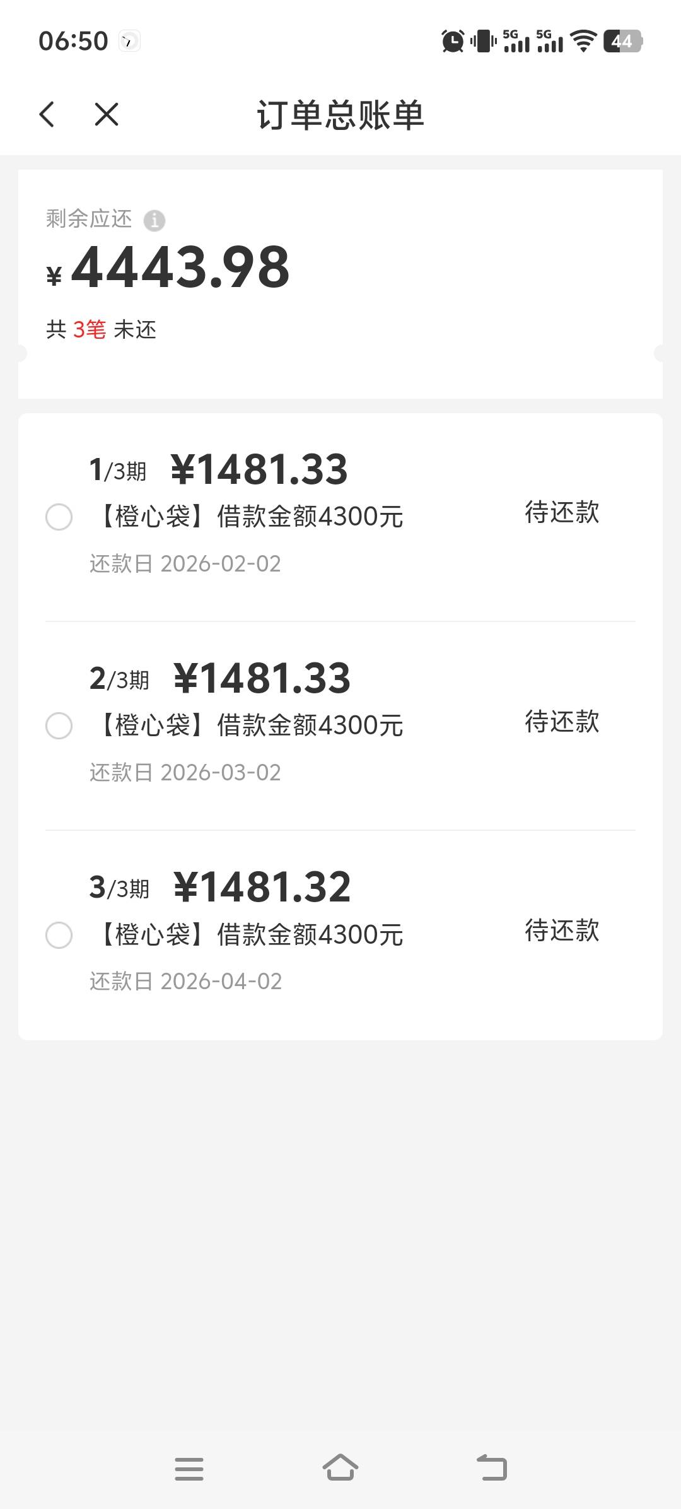The height and width of the screenshot is (1509, 681).
Task: Tap 待还款 status for 2026-04-02 installment
Action: 561,930
